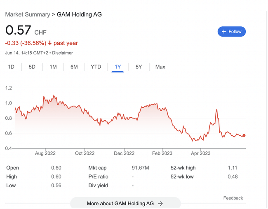Show the Max price history
This screenshot has height=209, width=268.
[x=160, y=67]
